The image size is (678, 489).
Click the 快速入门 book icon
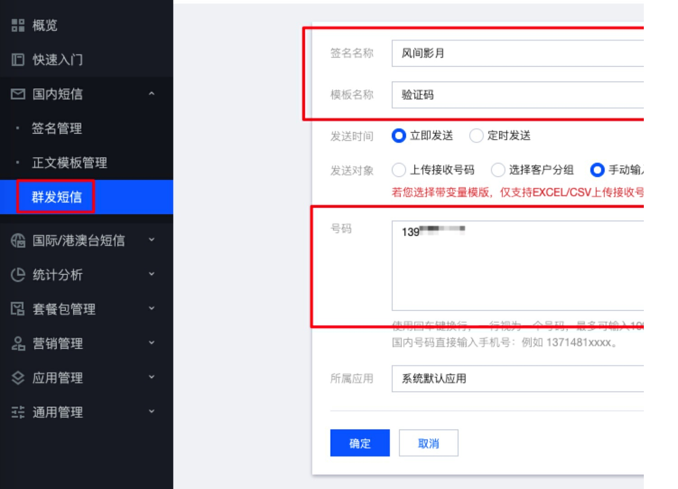tap(18, 60)
